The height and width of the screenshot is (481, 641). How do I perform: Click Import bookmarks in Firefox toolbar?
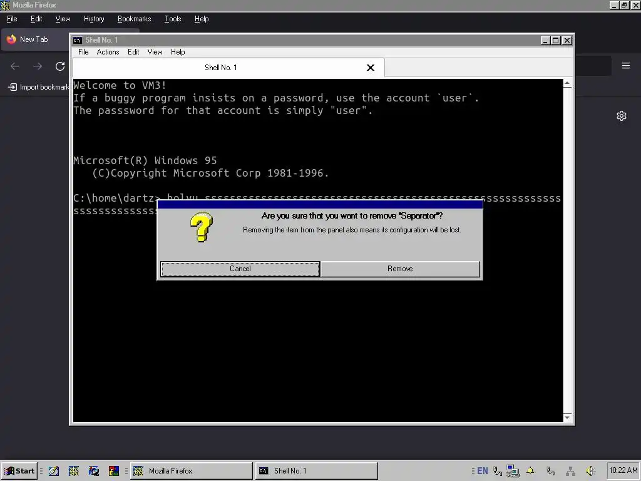coord(38,87)
